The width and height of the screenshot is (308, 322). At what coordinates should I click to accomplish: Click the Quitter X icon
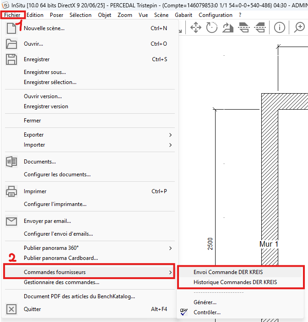tap(11, 309)
